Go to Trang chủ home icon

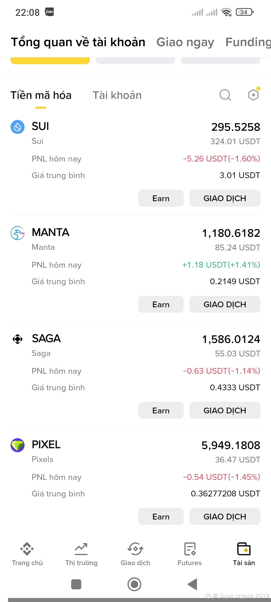(x=27, y=549)
